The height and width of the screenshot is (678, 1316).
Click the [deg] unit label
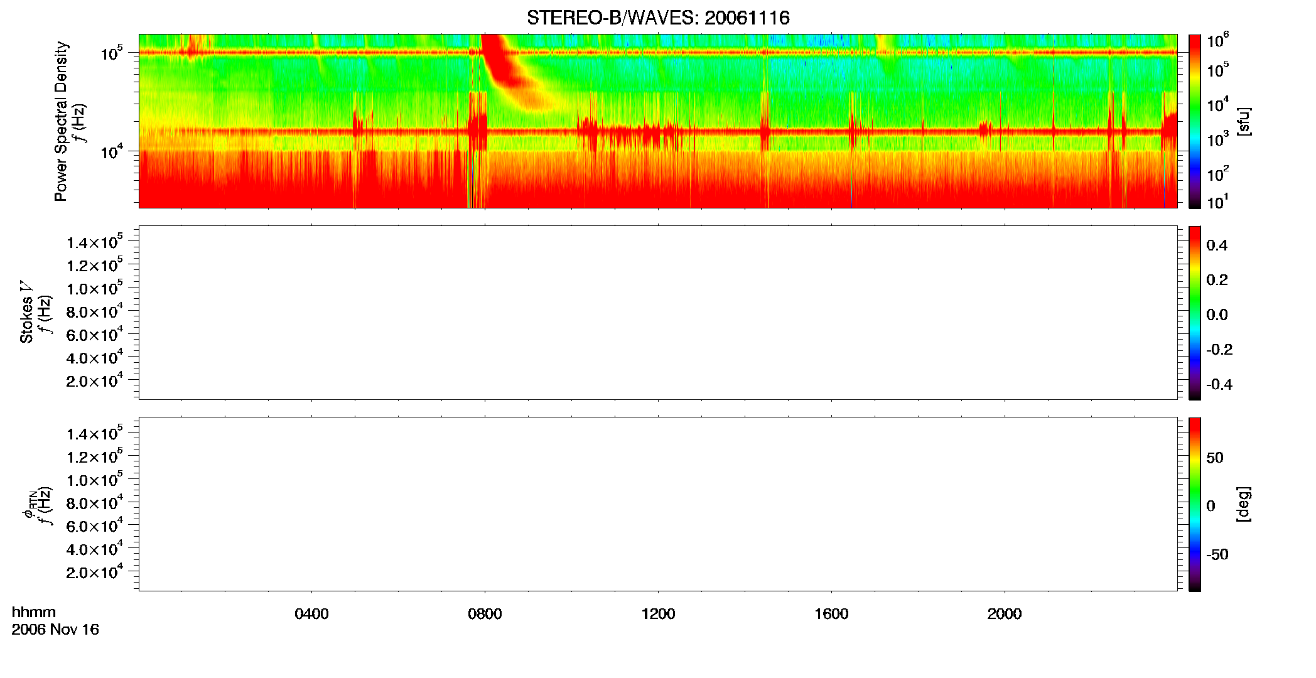point(1244,504)
